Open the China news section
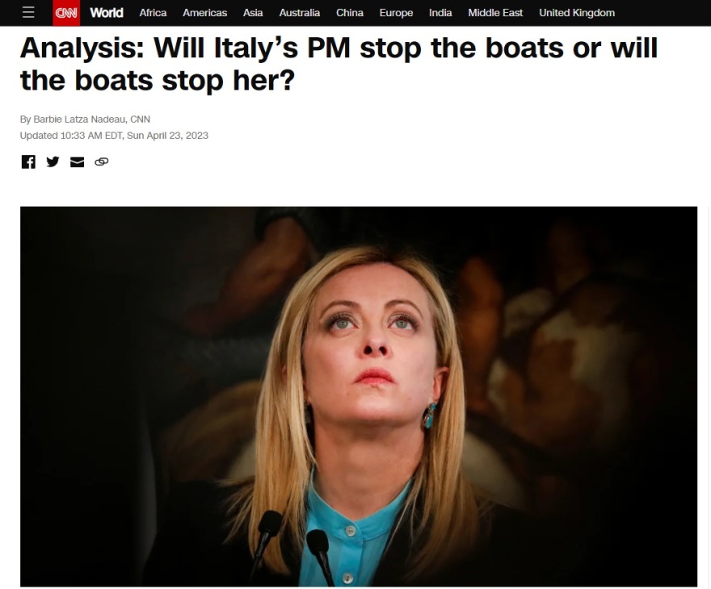Image resolution: width=711 pixels, height=589 pixels. tap(350, 13)
